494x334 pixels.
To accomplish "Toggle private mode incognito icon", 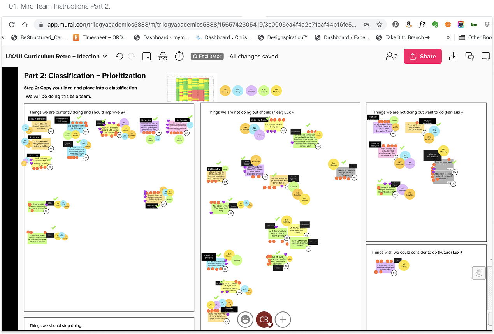I will pyautogui.click(x=163, y=56).
